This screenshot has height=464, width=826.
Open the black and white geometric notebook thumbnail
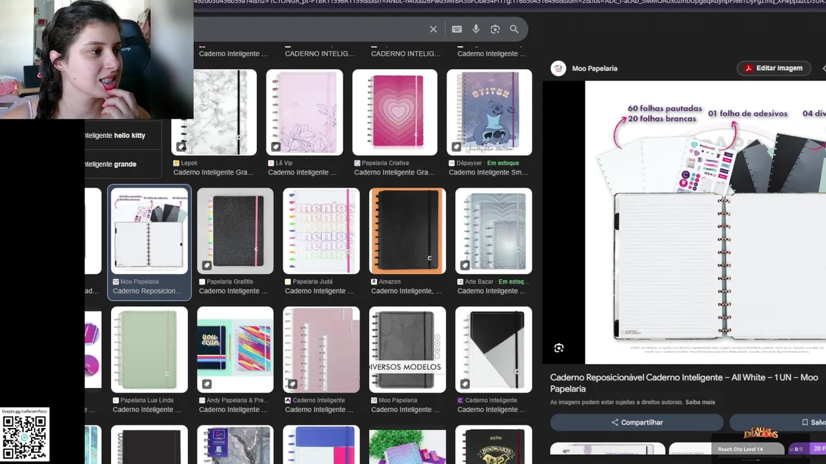point(494,349)
